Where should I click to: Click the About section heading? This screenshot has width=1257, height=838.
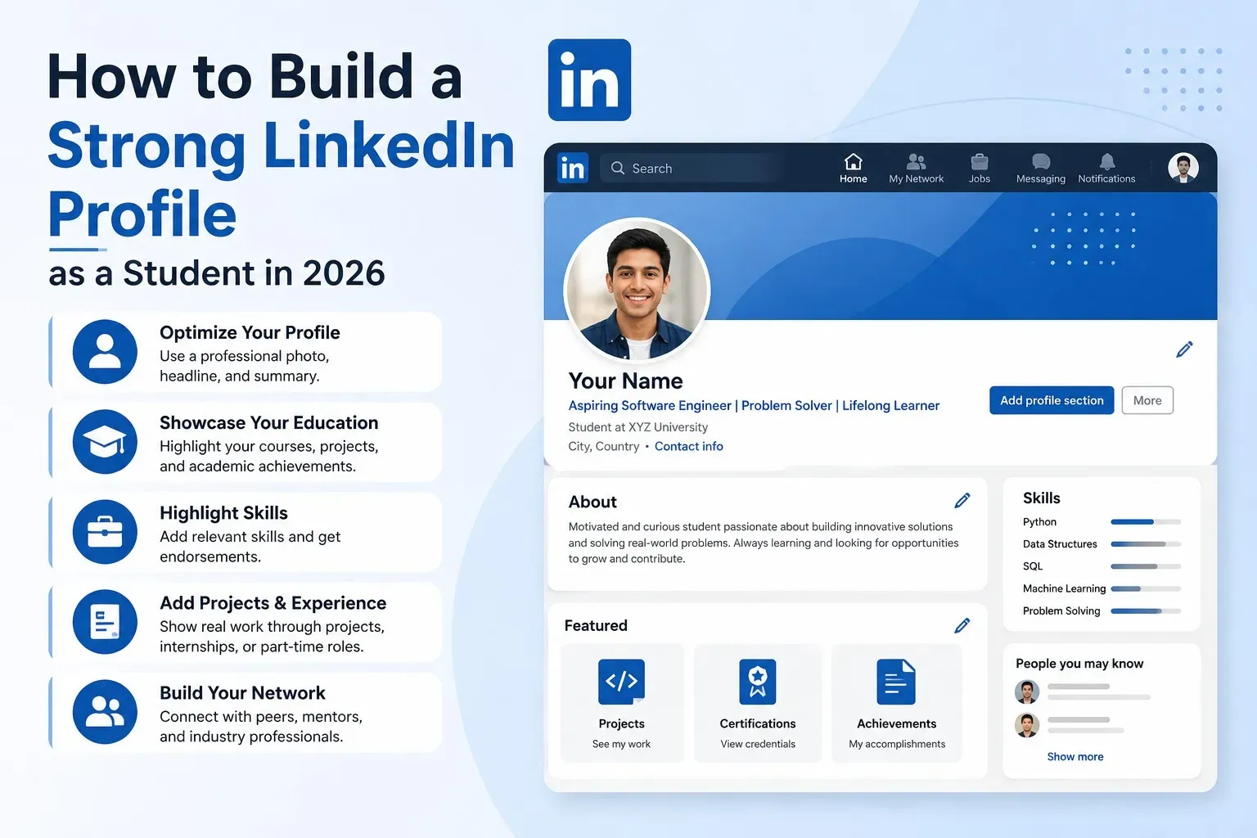click(592, 502)
